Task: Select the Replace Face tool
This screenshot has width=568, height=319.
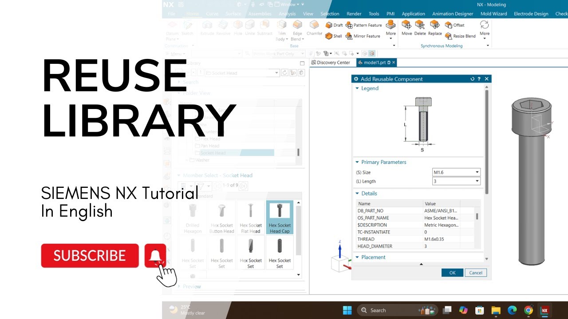Action: pos(435,28)
